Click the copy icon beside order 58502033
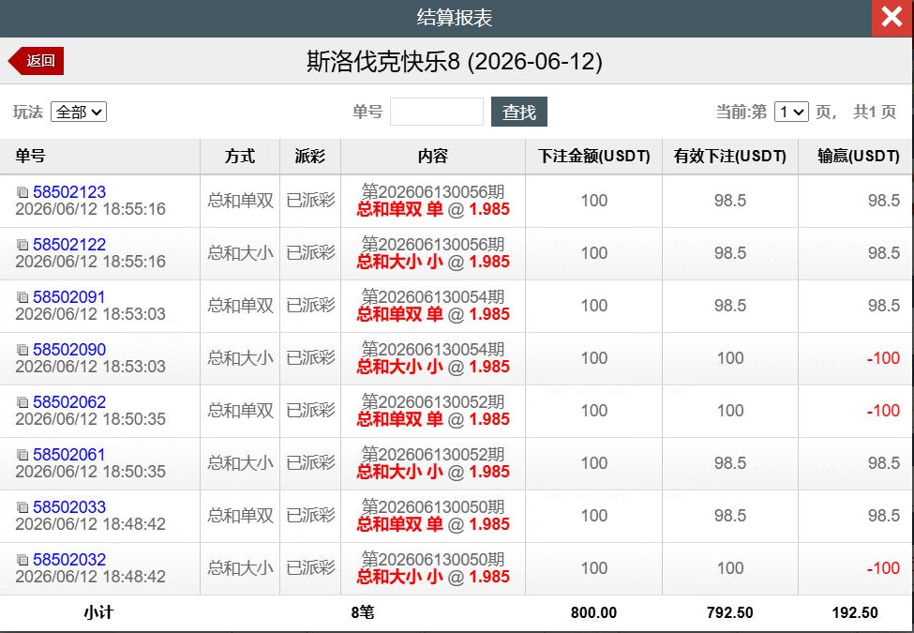The width and height of the screenshot is (914, 633). (x=22, y=506)
